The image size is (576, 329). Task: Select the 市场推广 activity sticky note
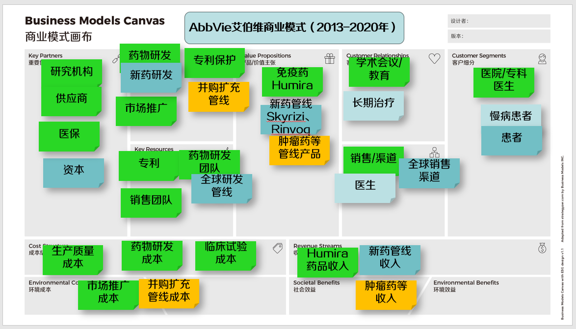146,111
